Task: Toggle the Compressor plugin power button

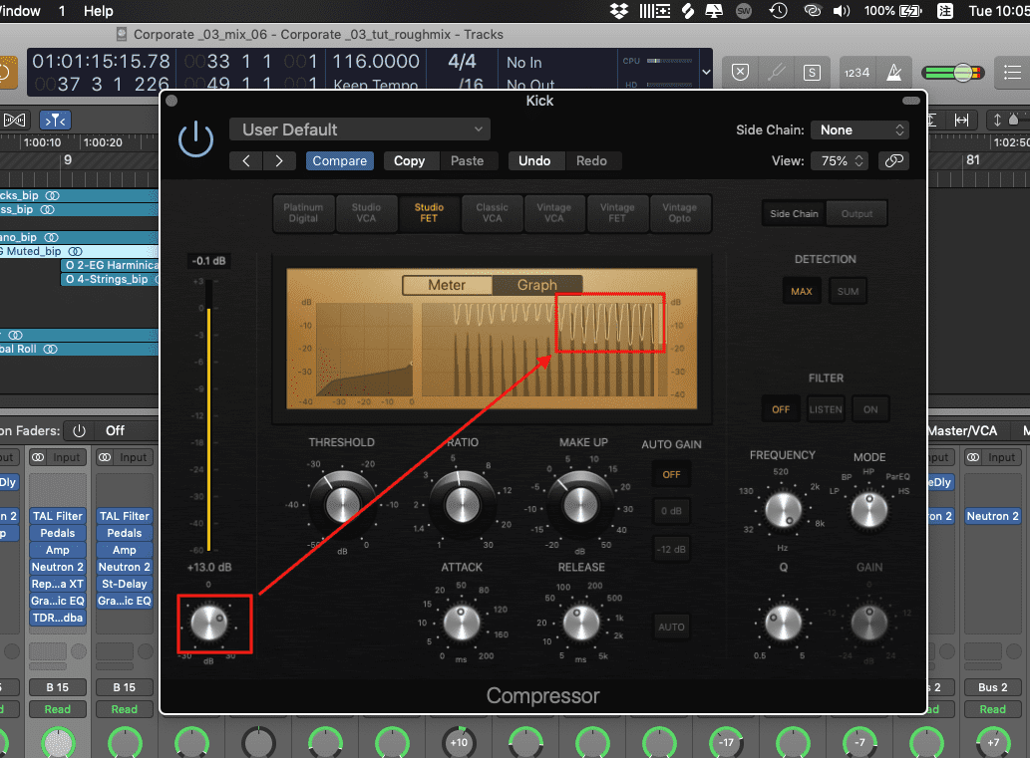Action: point(195,138)
